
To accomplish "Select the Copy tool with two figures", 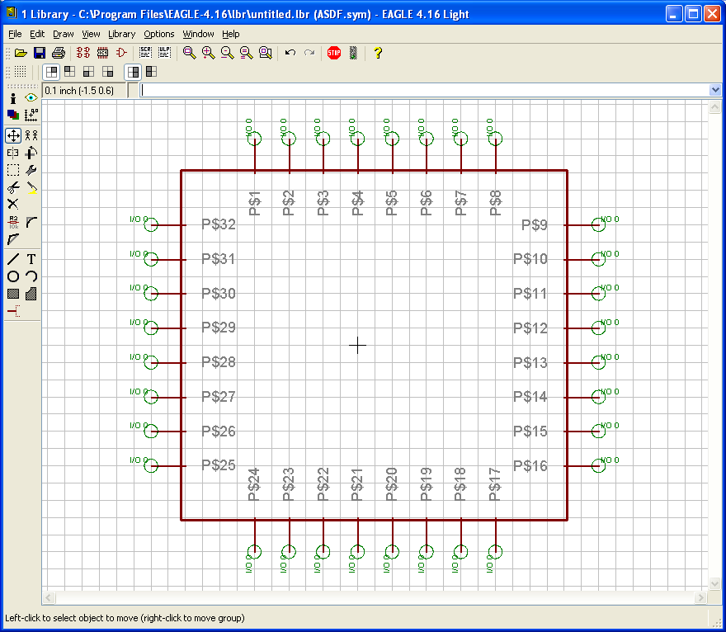I will pos(31,135).
